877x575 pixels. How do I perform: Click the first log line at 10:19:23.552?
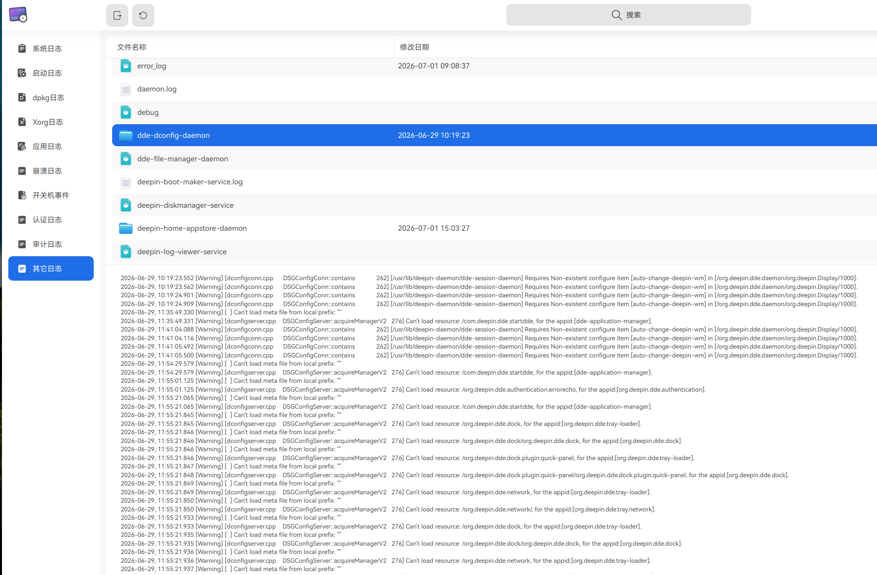(489, 278)
